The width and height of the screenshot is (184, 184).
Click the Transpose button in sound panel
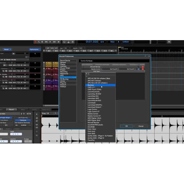point(23,120)
